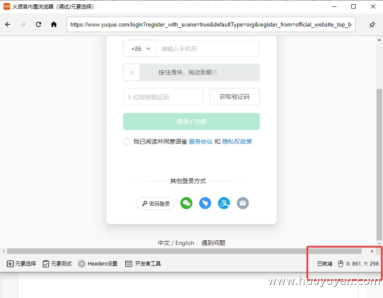
Task: Select the 元素选择 tool
Action: click(21, 264)
